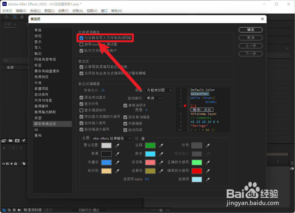Click the eyedropper next to 正确的大括号 swatch

(208, 162)
